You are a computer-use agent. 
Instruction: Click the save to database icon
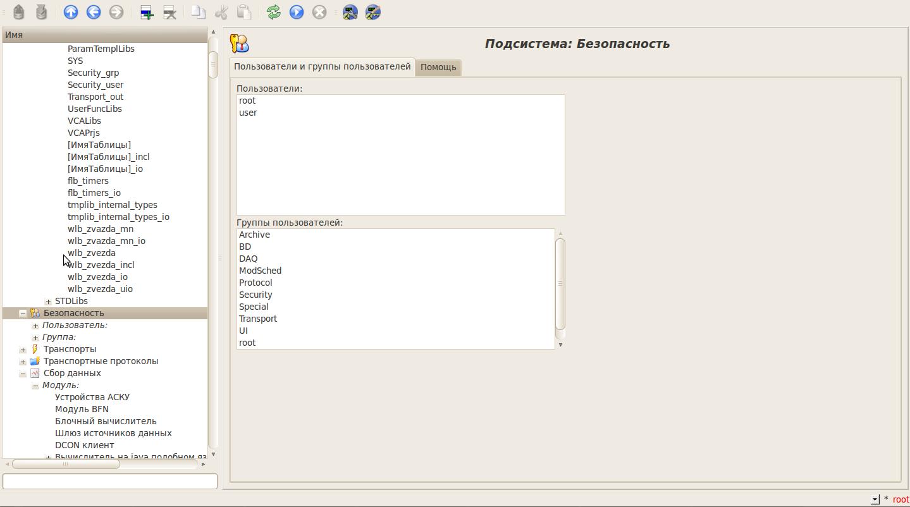pyautogui.click(x=41, y=12)
